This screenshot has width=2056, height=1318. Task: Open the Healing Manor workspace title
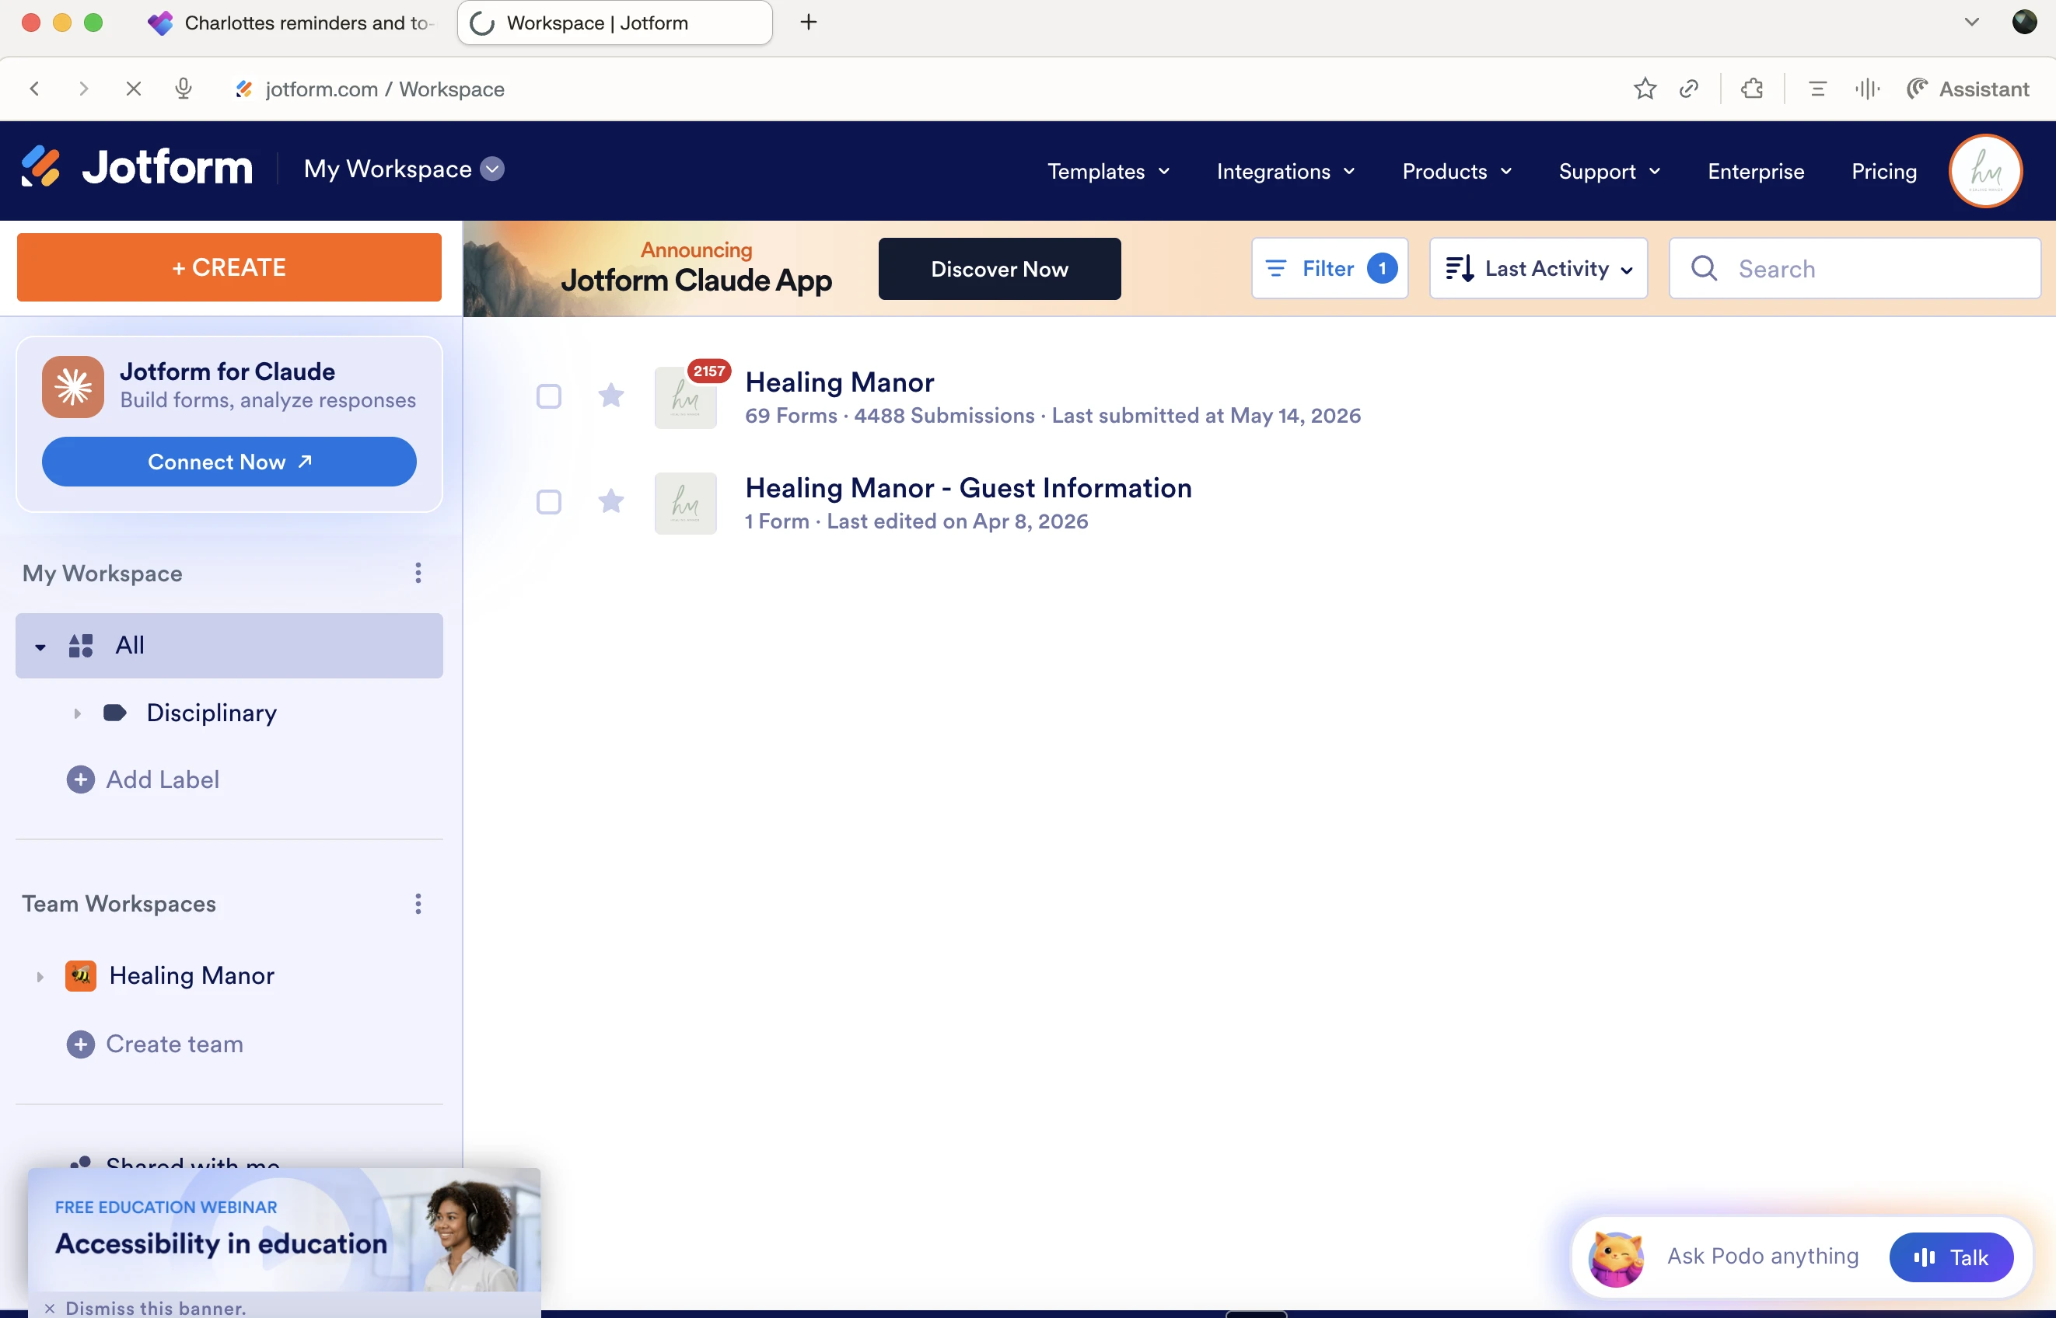839,382
